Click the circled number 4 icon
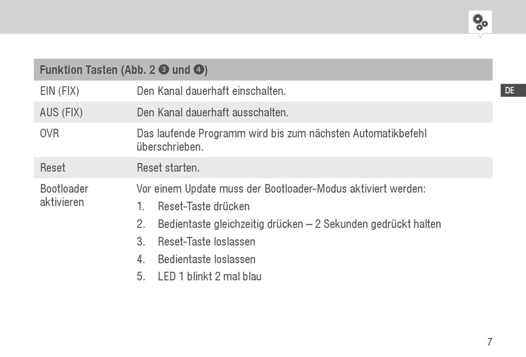 click(199, 70)
